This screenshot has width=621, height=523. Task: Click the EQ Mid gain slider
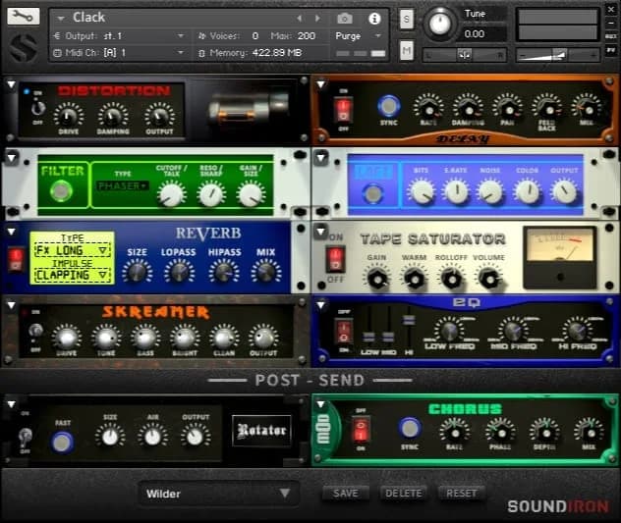[388, 337]
